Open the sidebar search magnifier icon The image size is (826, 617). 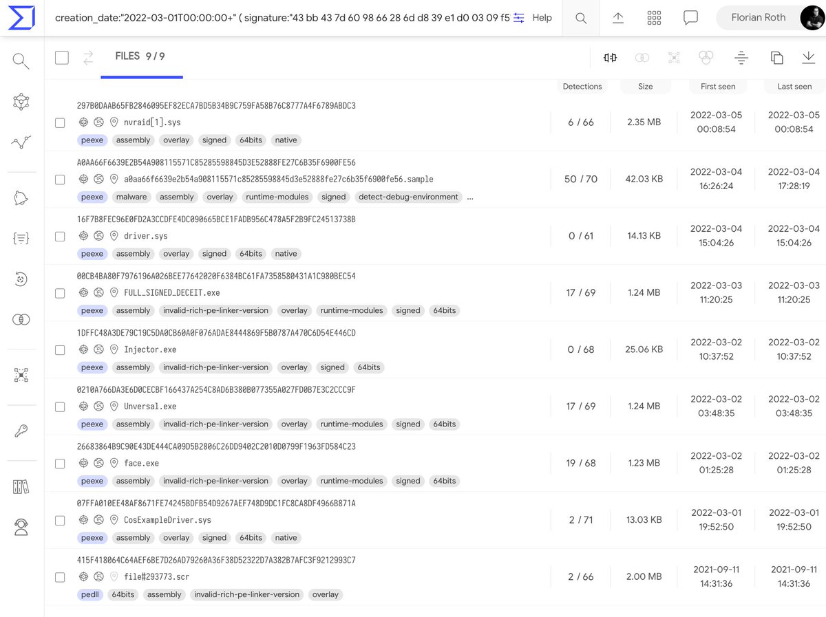click(21, 61)
